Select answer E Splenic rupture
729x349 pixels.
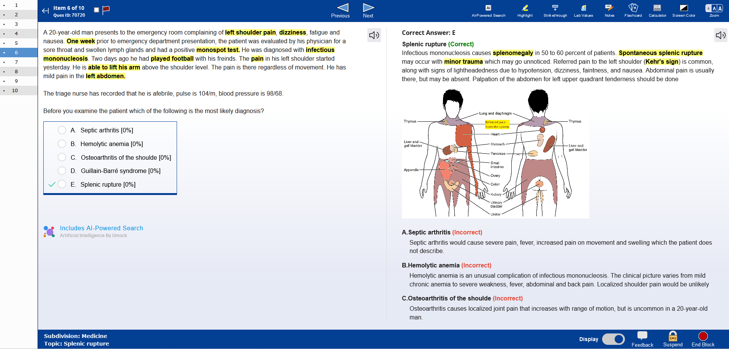62,184
